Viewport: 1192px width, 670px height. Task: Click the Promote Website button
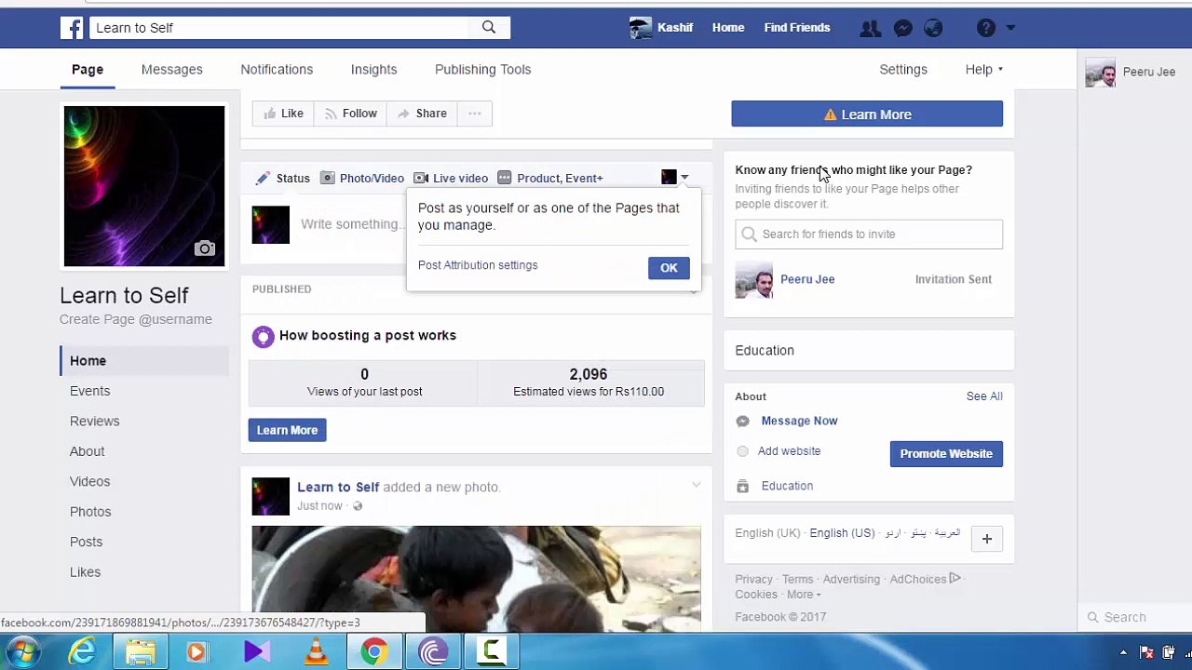(946, 454)
